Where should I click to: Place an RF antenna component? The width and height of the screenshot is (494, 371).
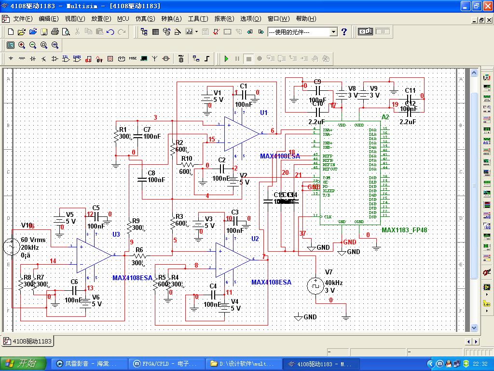coord(155,58)
